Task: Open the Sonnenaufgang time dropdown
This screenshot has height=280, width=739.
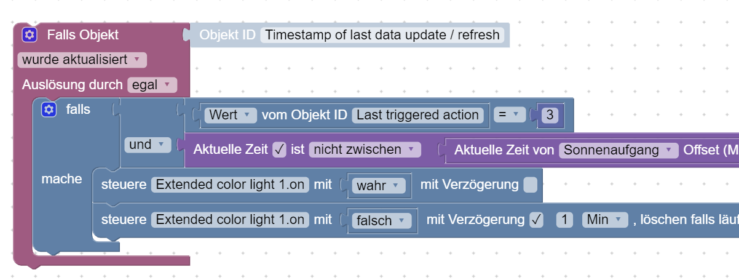Action: click(x=617, y=150)
